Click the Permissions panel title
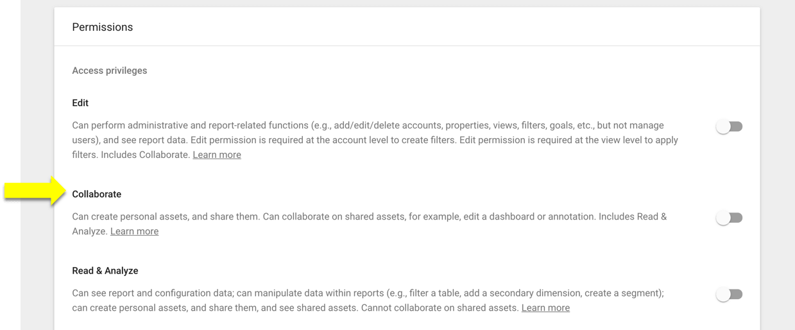The image size is (795, 330). tap(103, 27)
